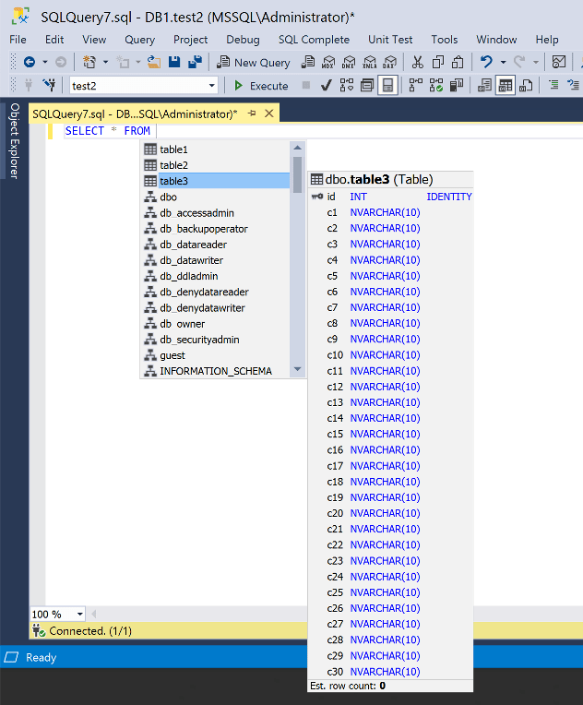Click the SELECT * FROM query line
The image size is (583, 705).
(108, 131)
